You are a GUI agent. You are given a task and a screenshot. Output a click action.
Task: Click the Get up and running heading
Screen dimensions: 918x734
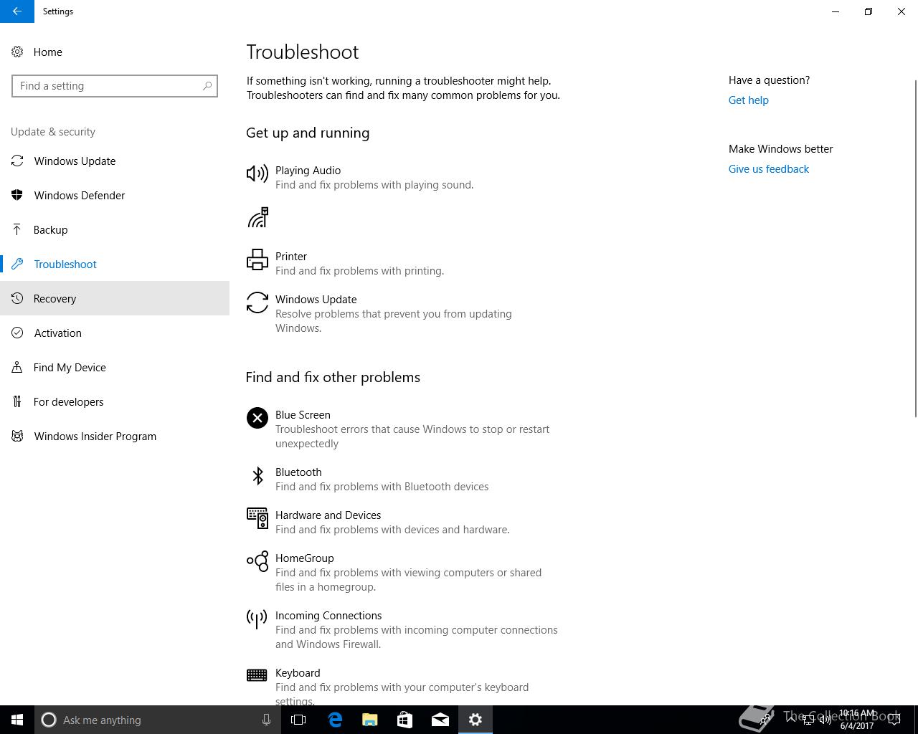click(x=308, y=133)
